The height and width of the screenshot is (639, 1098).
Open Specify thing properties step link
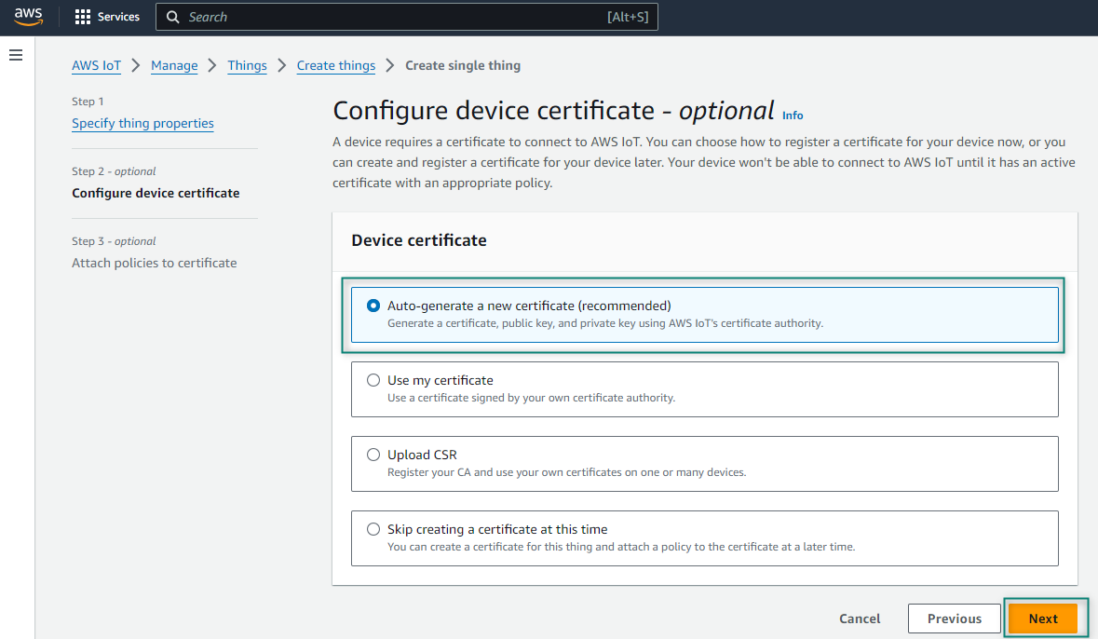click(x=142, y=123)
